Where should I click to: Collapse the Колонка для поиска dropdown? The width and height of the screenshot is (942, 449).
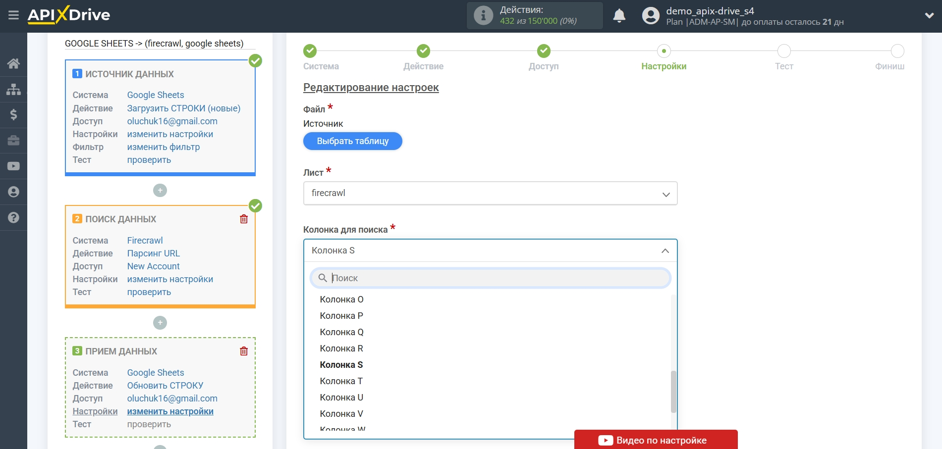665,250
